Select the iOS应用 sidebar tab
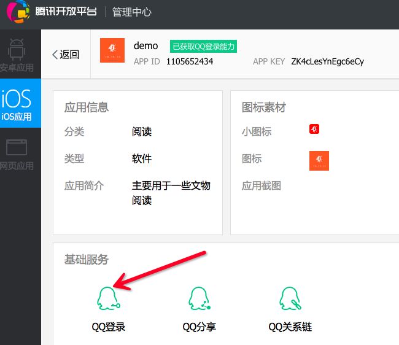399x345 pixels. coord(20,103)
